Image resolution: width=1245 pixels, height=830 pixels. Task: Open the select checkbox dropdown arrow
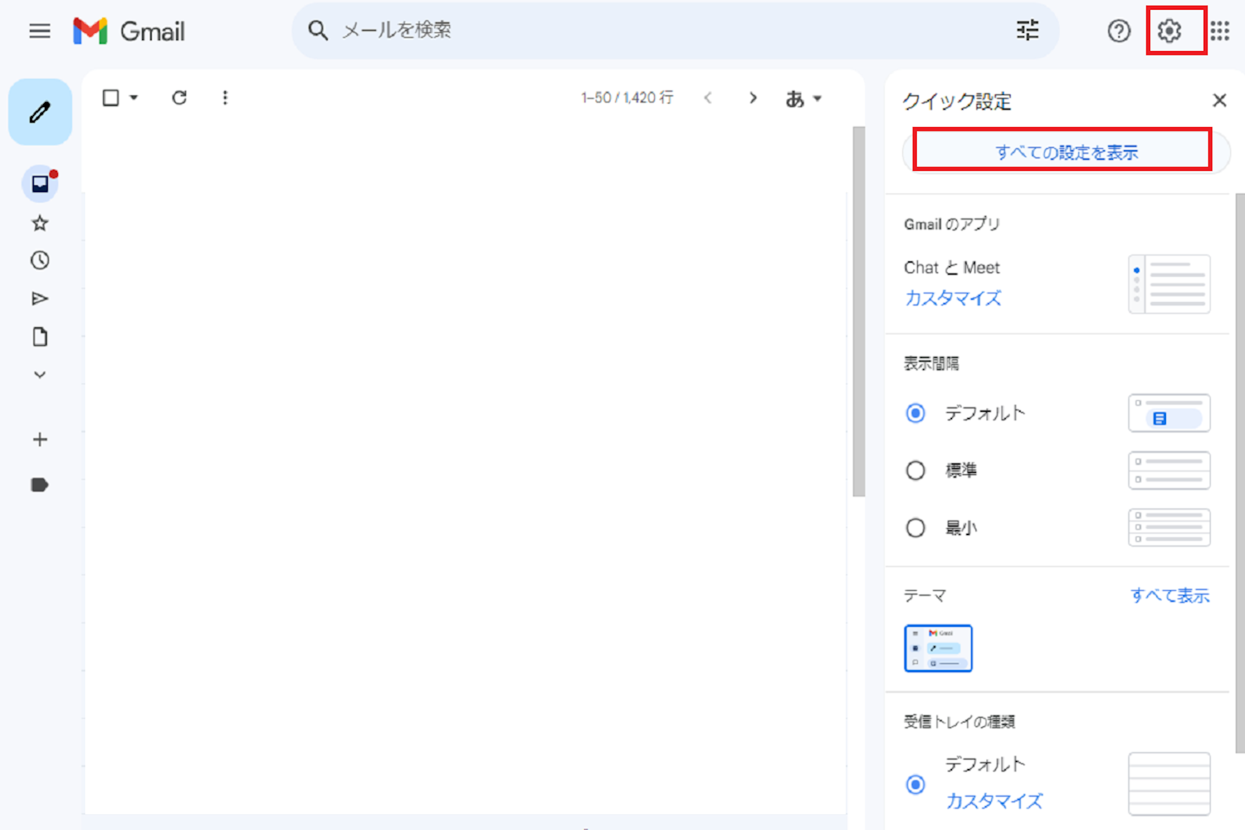(x=134, y=98)
